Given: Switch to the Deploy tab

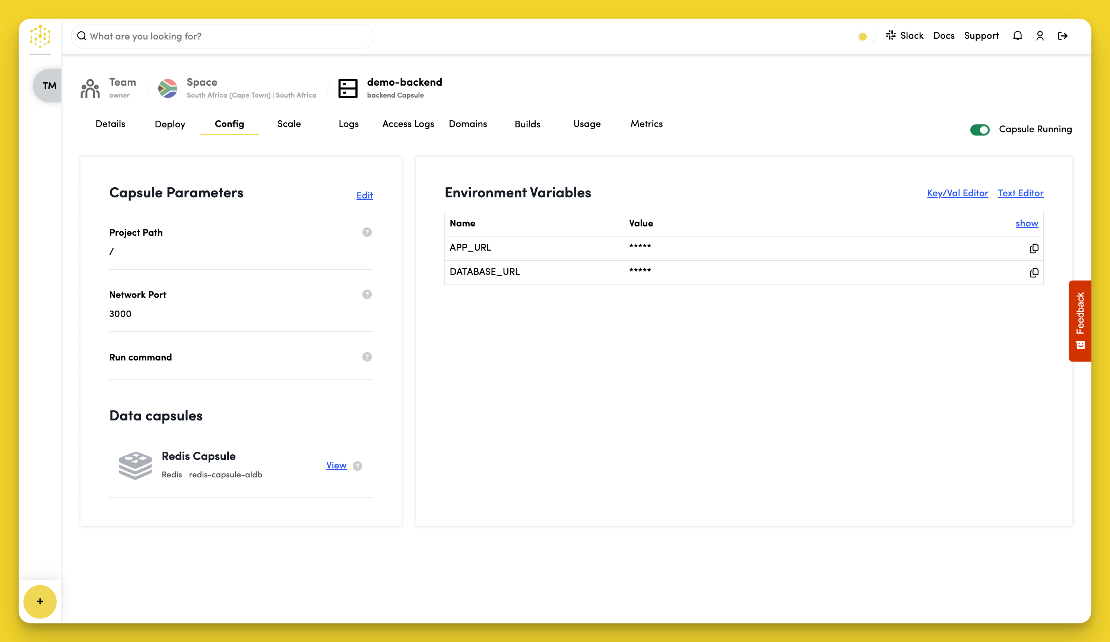Looking at the screenshot, I should 169,124.
